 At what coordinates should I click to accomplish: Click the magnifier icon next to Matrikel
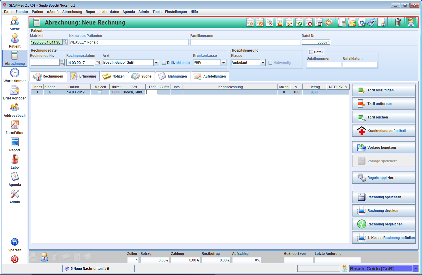click(x=65, y=42)
